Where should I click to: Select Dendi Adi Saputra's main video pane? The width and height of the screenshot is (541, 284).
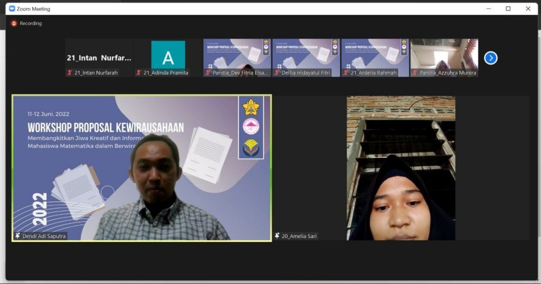click(x=142, y=168)
